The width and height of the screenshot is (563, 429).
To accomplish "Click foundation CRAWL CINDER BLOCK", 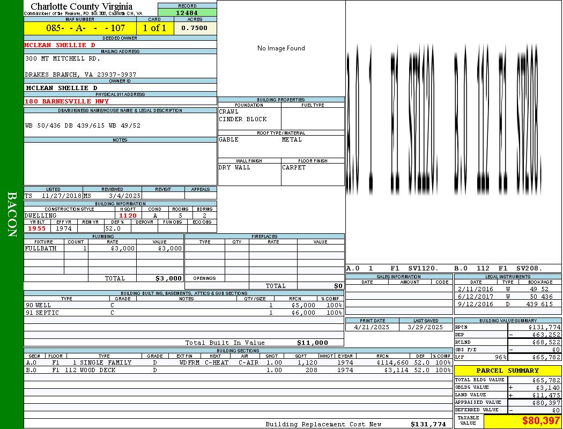I will click(x=243, y=115).
